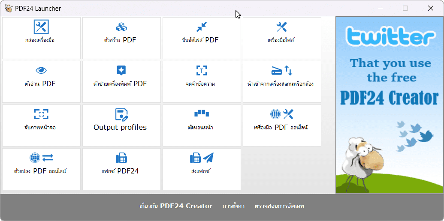Image resolution: width=444 pixels, height=221 pixels.
Task: Select the บีบอัดไฟล์ PDF label
Action: pos(200,40)
